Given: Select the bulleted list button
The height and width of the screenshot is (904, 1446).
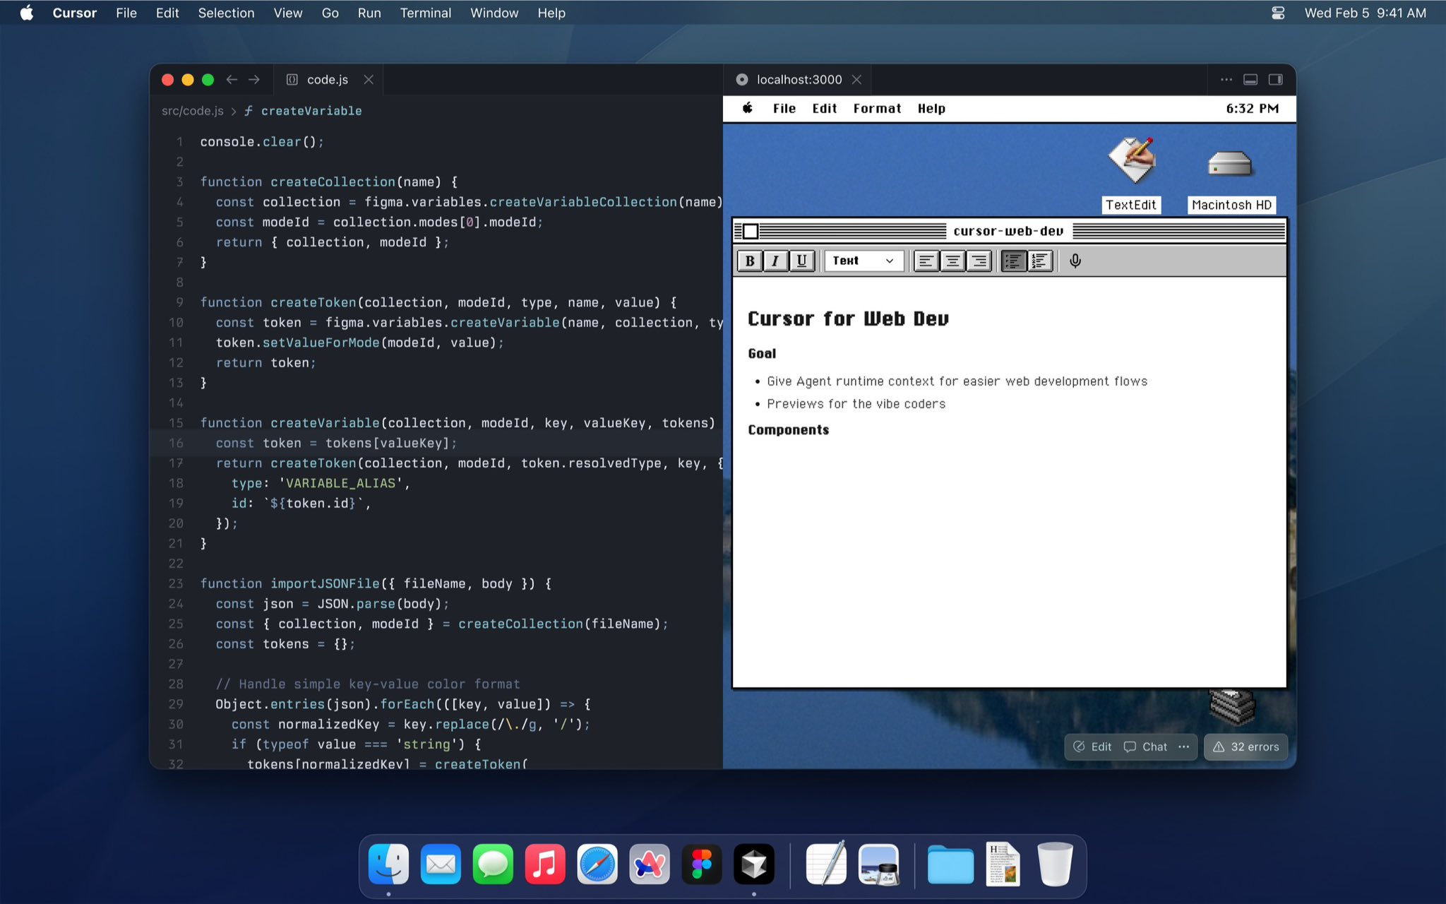Looking at the screenshot, I should click(x=1013, y=261).
